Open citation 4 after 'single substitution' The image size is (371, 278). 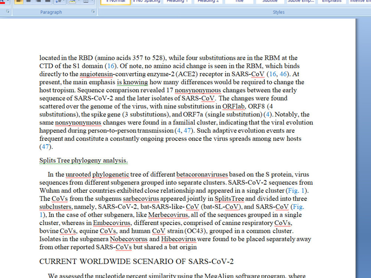point(267,115)
